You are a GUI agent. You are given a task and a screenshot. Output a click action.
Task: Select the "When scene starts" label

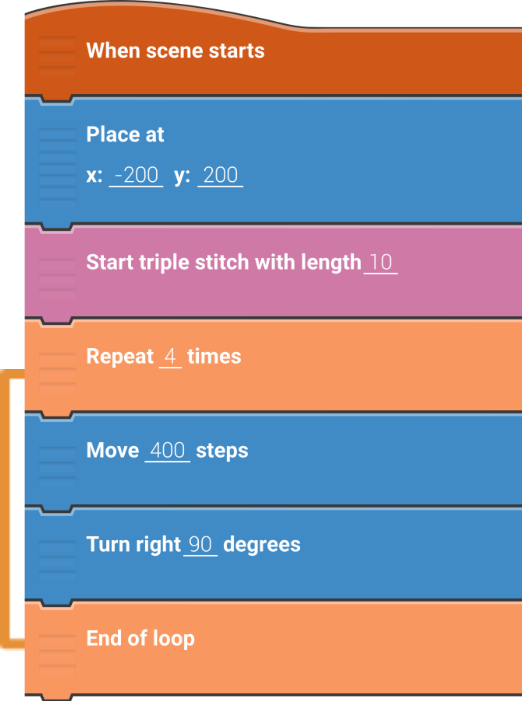(175, 51)
